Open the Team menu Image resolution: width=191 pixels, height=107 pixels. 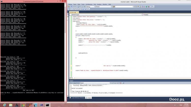[x=75, y=4]
